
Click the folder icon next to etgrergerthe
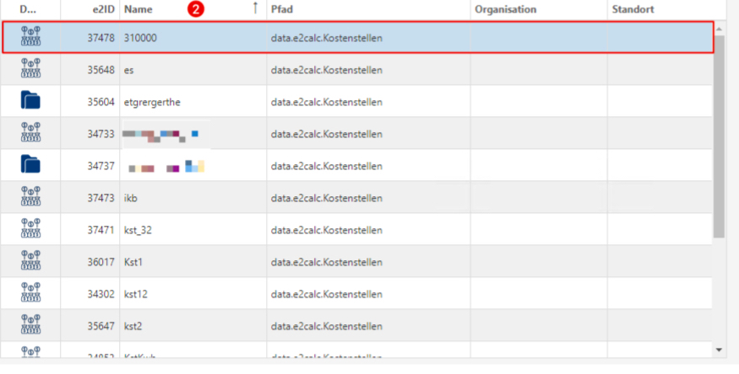pyautogui.click(x=30, y=102)
